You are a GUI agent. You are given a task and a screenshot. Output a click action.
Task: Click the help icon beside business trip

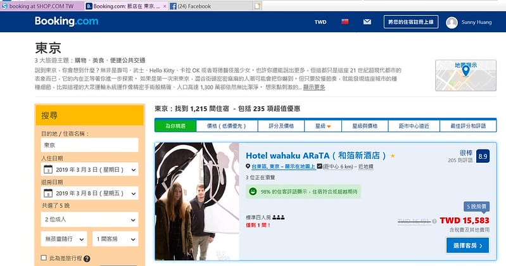86,258
